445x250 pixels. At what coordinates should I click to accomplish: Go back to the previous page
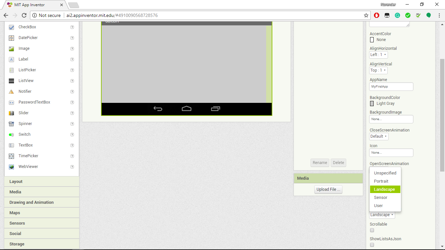pos(6,15)
